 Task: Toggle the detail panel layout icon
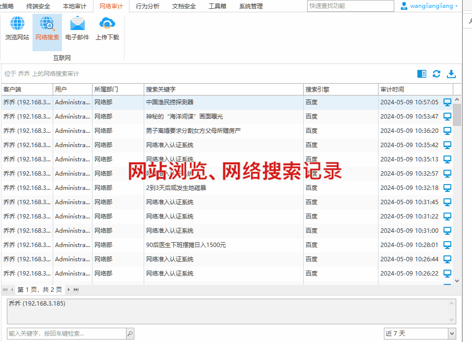point(421,74)
